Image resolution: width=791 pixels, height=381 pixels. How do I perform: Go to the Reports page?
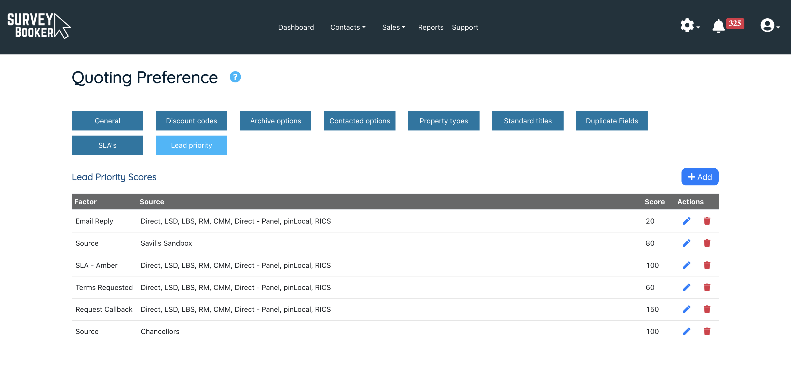coord(430,27)
